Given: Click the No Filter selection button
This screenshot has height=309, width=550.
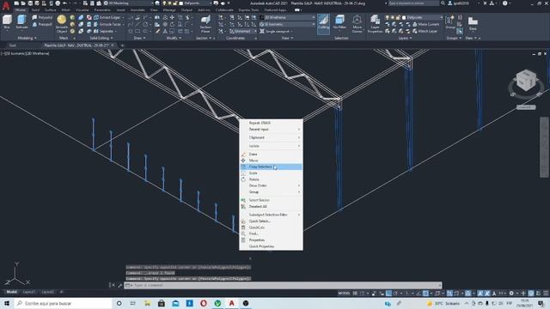Looking at the screenshot, I should click(x=339, y=23).
